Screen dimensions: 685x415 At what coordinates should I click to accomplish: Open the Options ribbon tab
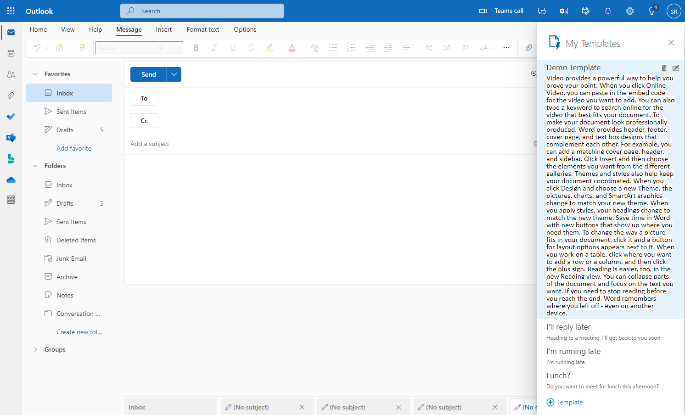pos(245,29)
